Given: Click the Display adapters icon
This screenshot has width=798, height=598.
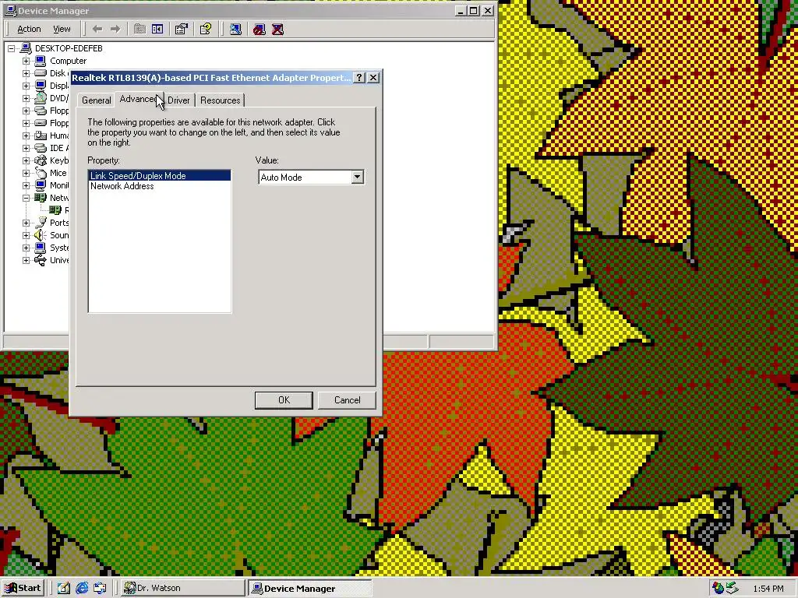Looking at the screenshot, I should 41,86.
